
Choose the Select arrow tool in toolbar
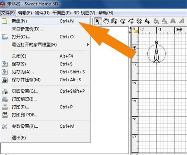click(98, 21)
